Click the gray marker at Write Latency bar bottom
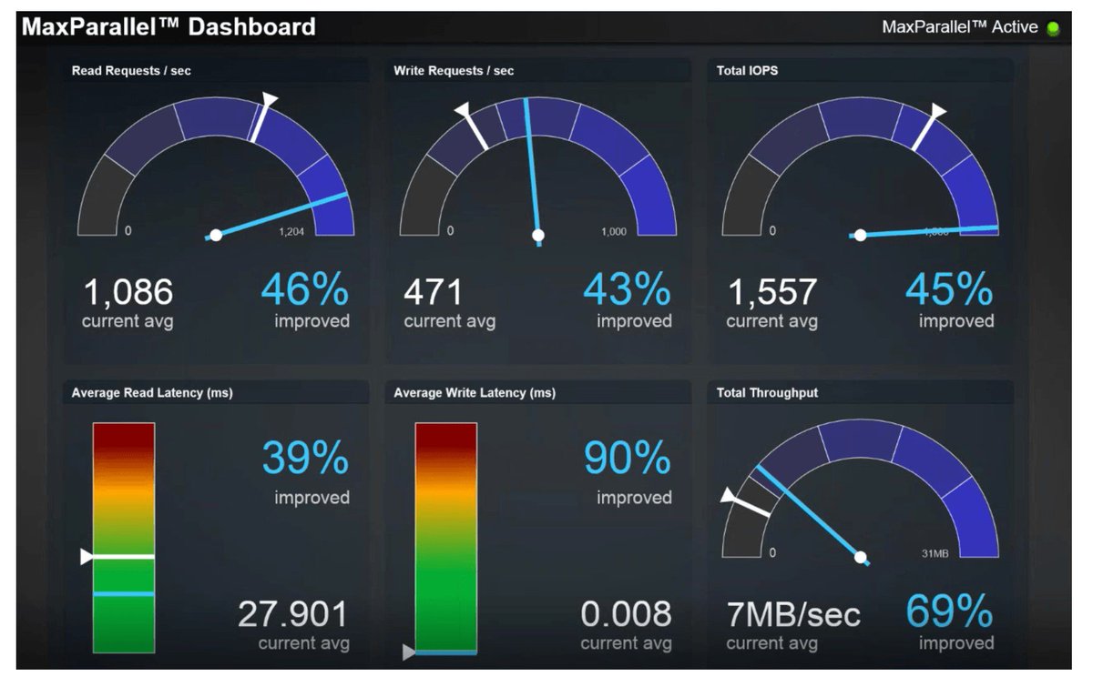Image resolution: width=1093 pixels, height=677 pixels. coord(409,652)
